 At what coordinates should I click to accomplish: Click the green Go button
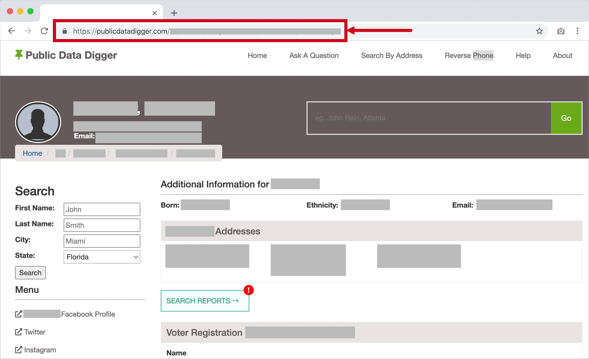pos(566,118)
